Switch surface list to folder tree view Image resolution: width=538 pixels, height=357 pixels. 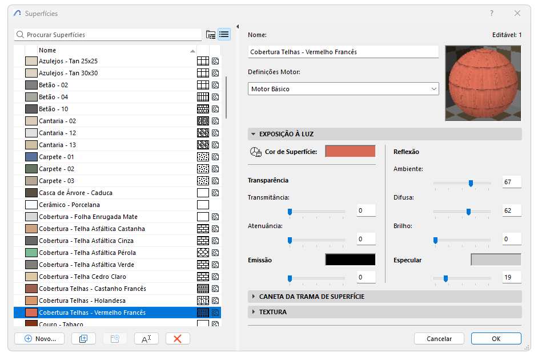click(211, 34)
